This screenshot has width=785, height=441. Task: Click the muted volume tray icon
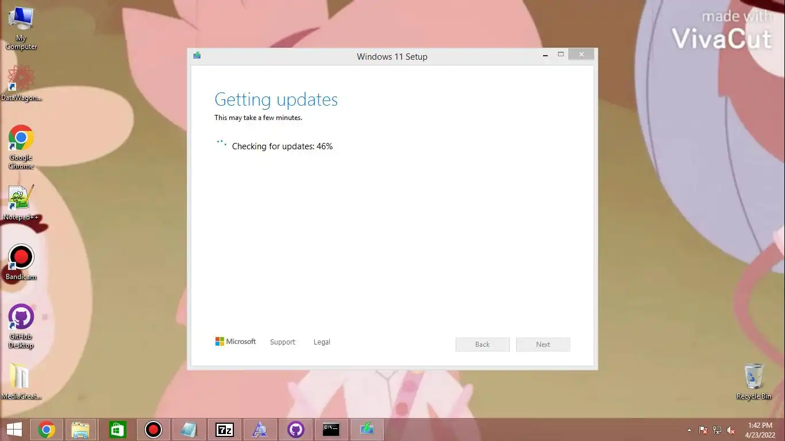(x=731, y=430)
